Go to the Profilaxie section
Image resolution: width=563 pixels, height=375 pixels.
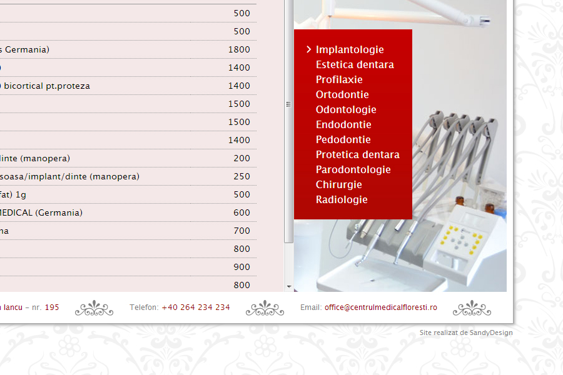tap(339, 79)
